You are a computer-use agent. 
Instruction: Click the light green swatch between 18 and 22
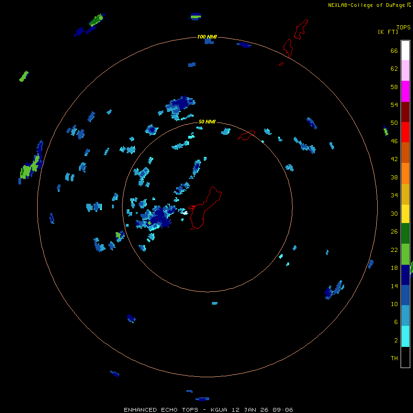click(405, 254)
